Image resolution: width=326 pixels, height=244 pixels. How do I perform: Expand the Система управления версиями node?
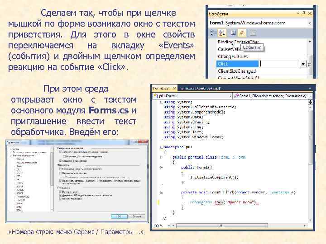(x=11, y=152)
